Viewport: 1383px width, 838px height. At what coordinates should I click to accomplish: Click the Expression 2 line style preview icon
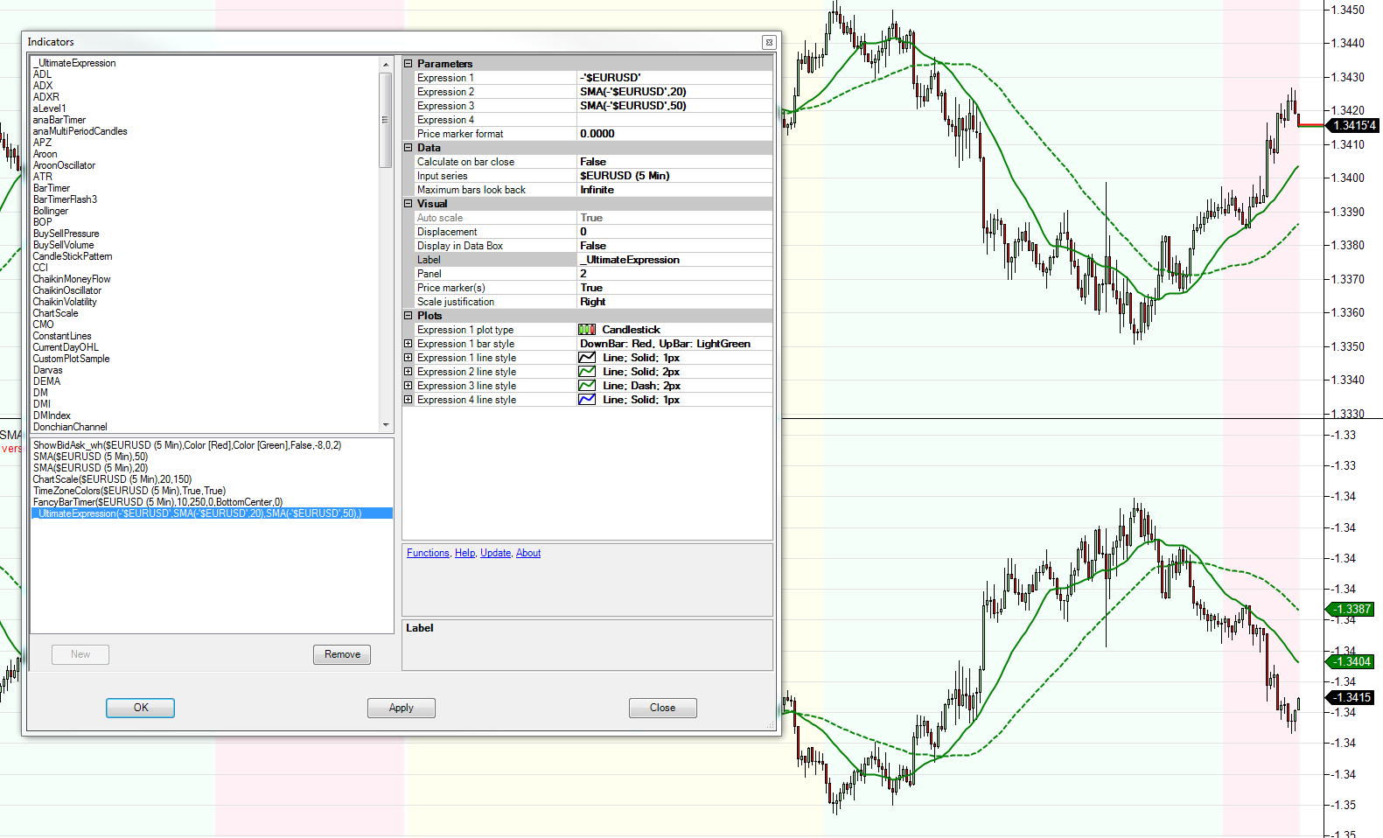point(587,372)
